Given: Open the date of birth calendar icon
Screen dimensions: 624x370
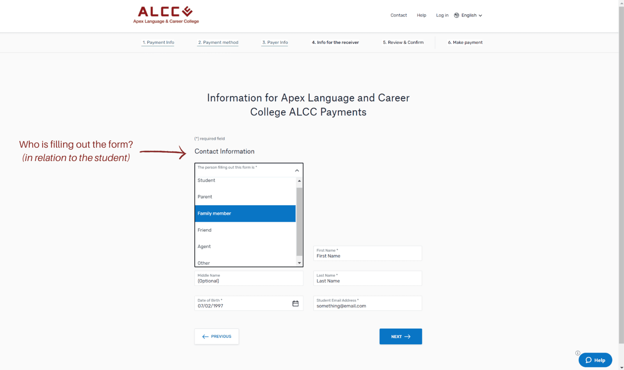Looking at the screenshot, I should 296,303.
